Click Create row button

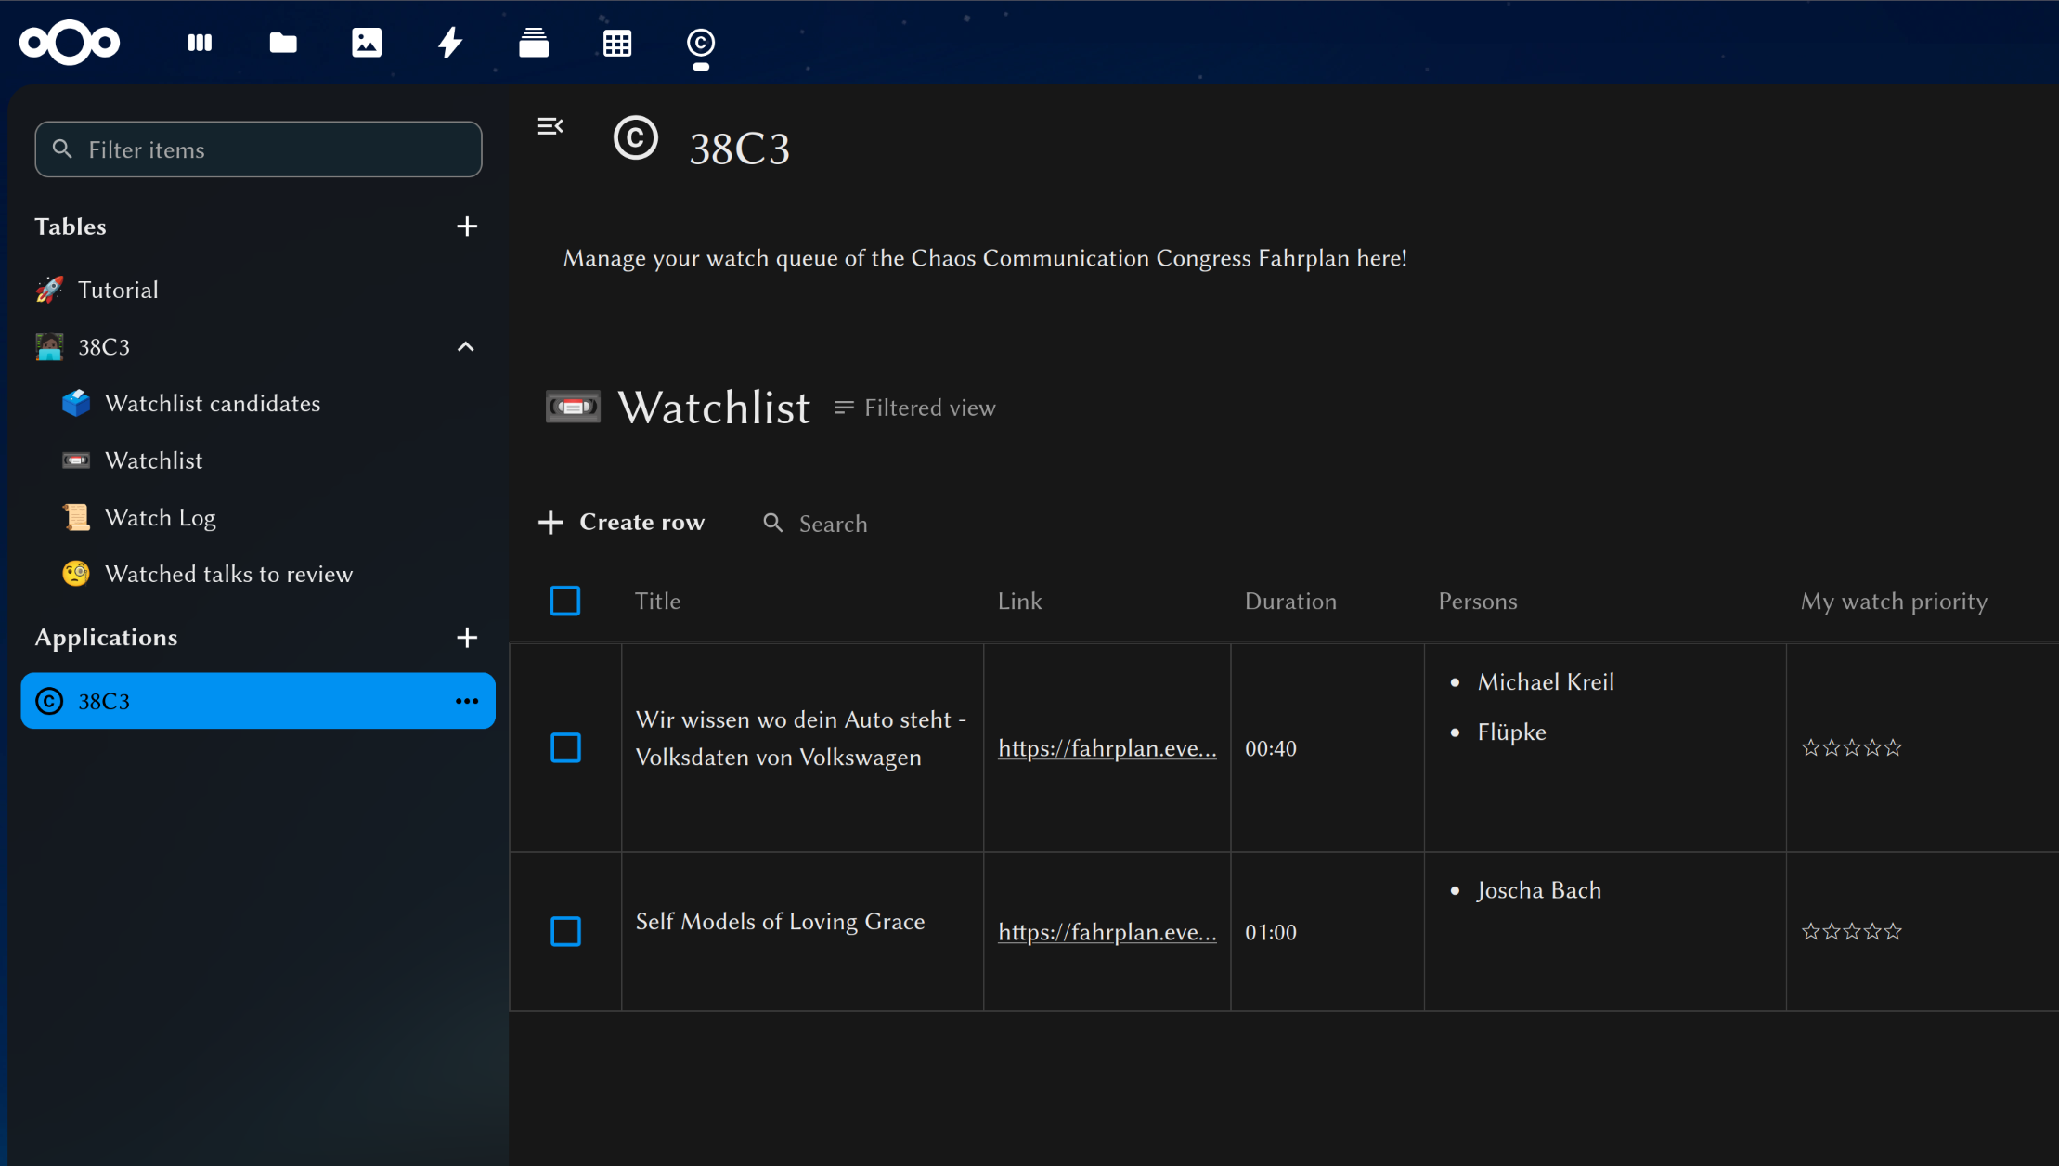click(x=622, y=523)
